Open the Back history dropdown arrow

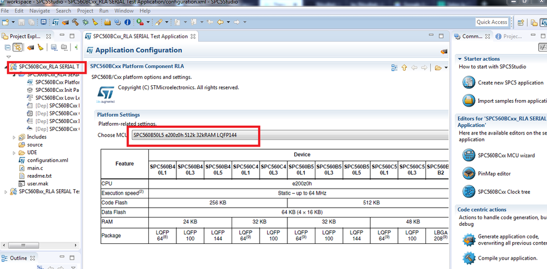coord(228,22)
